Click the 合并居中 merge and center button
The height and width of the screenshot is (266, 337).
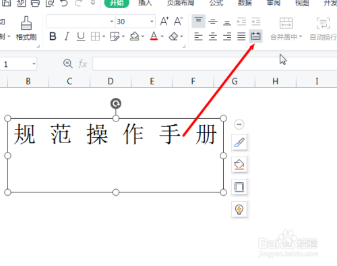tap(286, 29)
